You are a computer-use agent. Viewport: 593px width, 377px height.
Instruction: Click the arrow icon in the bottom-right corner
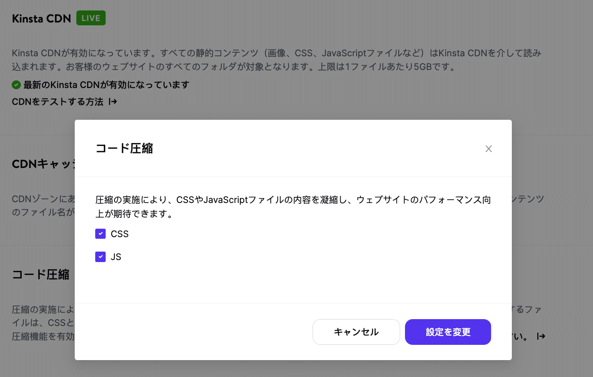tap(541, 336)
